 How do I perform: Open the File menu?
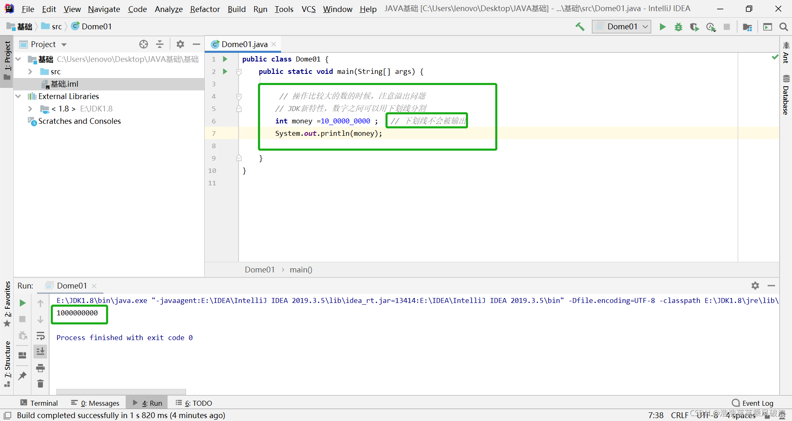28,9
